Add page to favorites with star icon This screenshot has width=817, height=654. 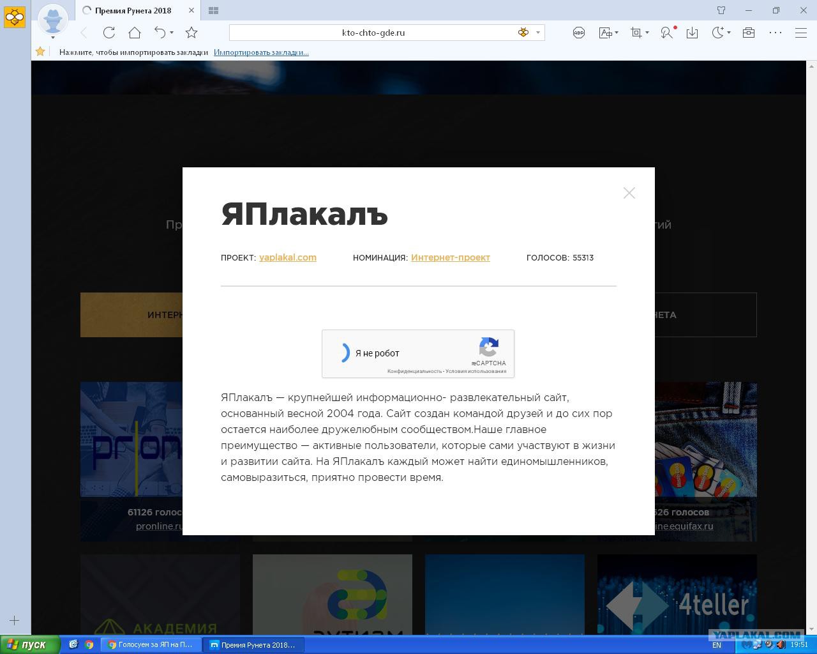(x=191, y=33)
